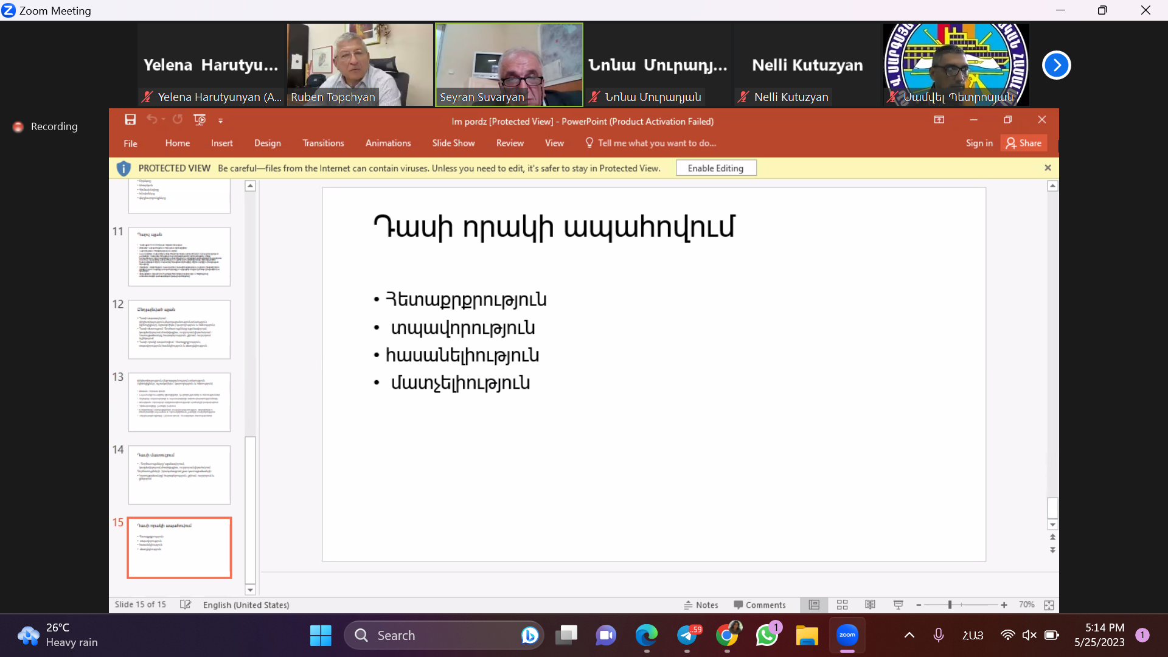Click the Windows Start button

(x=321, y=635)
